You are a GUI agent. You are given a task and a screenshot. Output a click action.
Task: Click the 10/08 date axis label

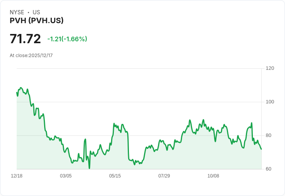pos(213,176)
